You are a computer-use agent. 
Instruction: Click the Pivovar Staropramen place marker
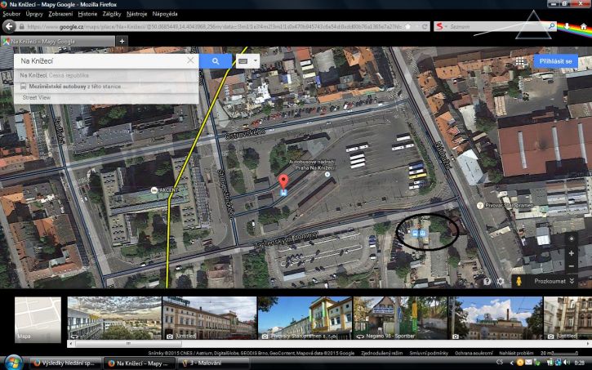pyautogui.click(x=480, y=205)
